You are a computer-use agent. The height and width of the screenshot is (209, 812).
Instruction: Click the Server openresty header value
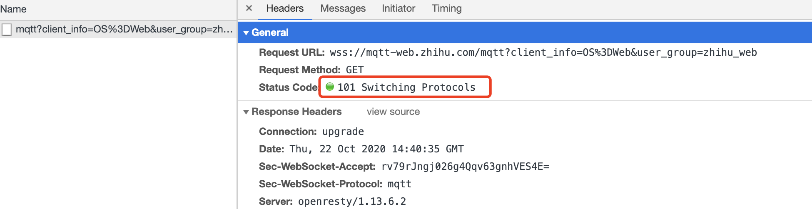pos(352,202)
